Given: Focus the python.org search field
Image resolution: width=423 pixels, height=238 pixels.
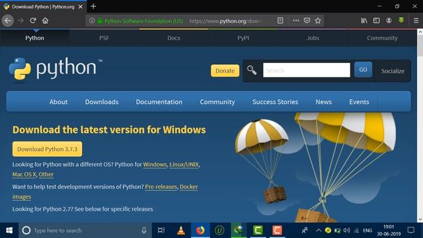Looking at the screenshot, I should 307,70.
